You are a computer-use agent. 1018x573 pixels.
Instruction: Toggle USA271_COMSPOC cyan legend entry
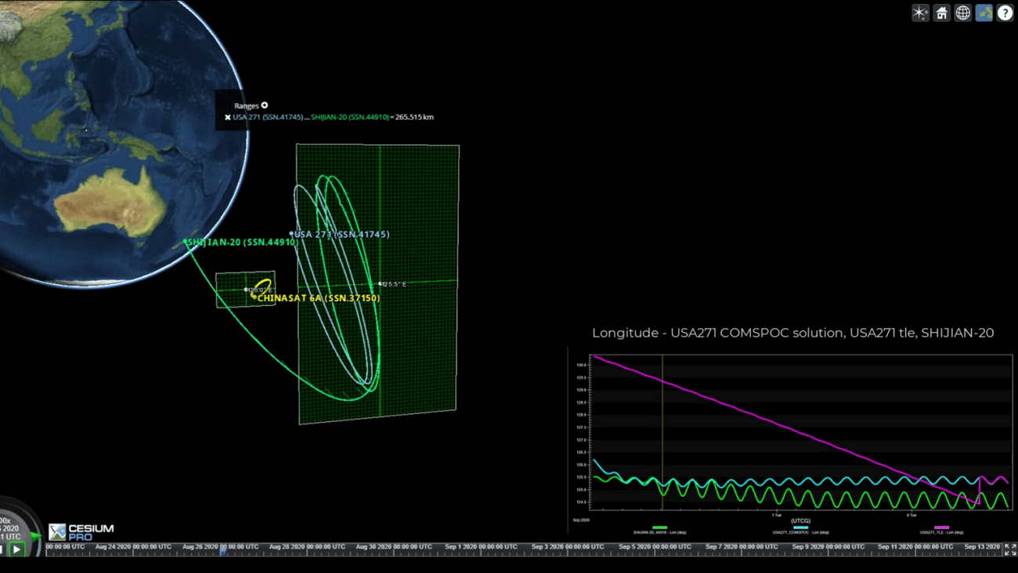click(x=800, y=529)
